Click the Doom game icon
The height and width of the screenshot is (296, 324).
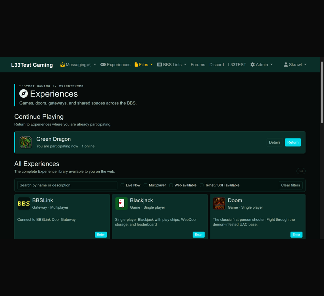pos(219,203)
